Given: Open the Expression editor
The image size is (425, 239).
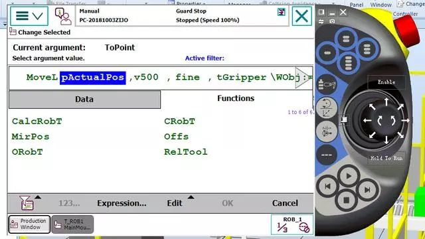Looking at the screenshot, I should tap(122, 203).
